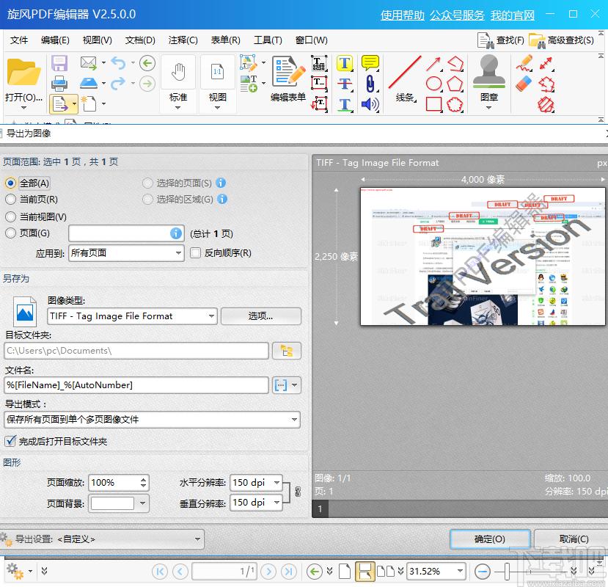608x587 pixels.
Task: Open the 导出模式 dropdown
Action: pyautogui.click(x=152, y=420)
